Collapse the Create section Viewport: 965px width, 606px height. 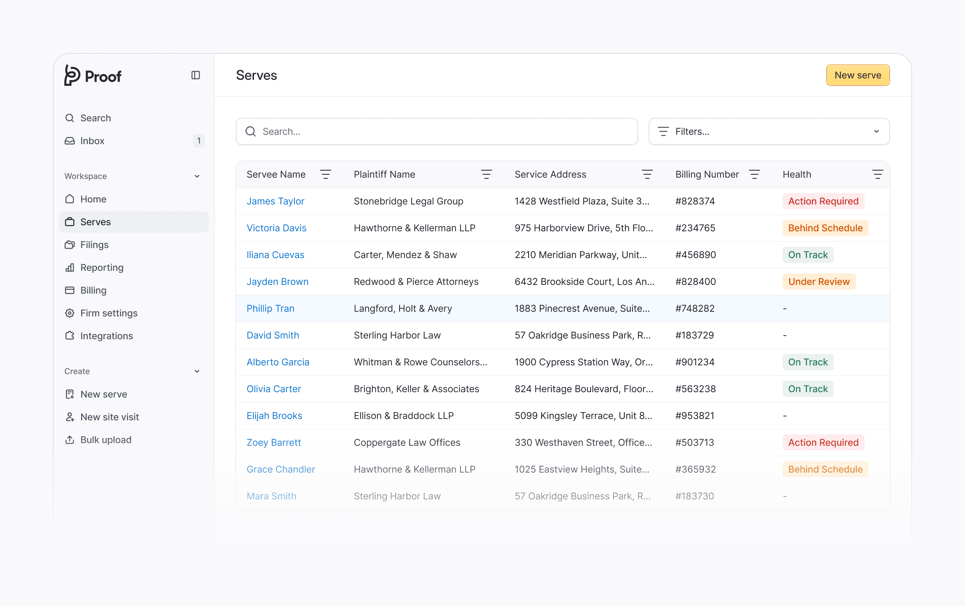[x=197, y=371]
